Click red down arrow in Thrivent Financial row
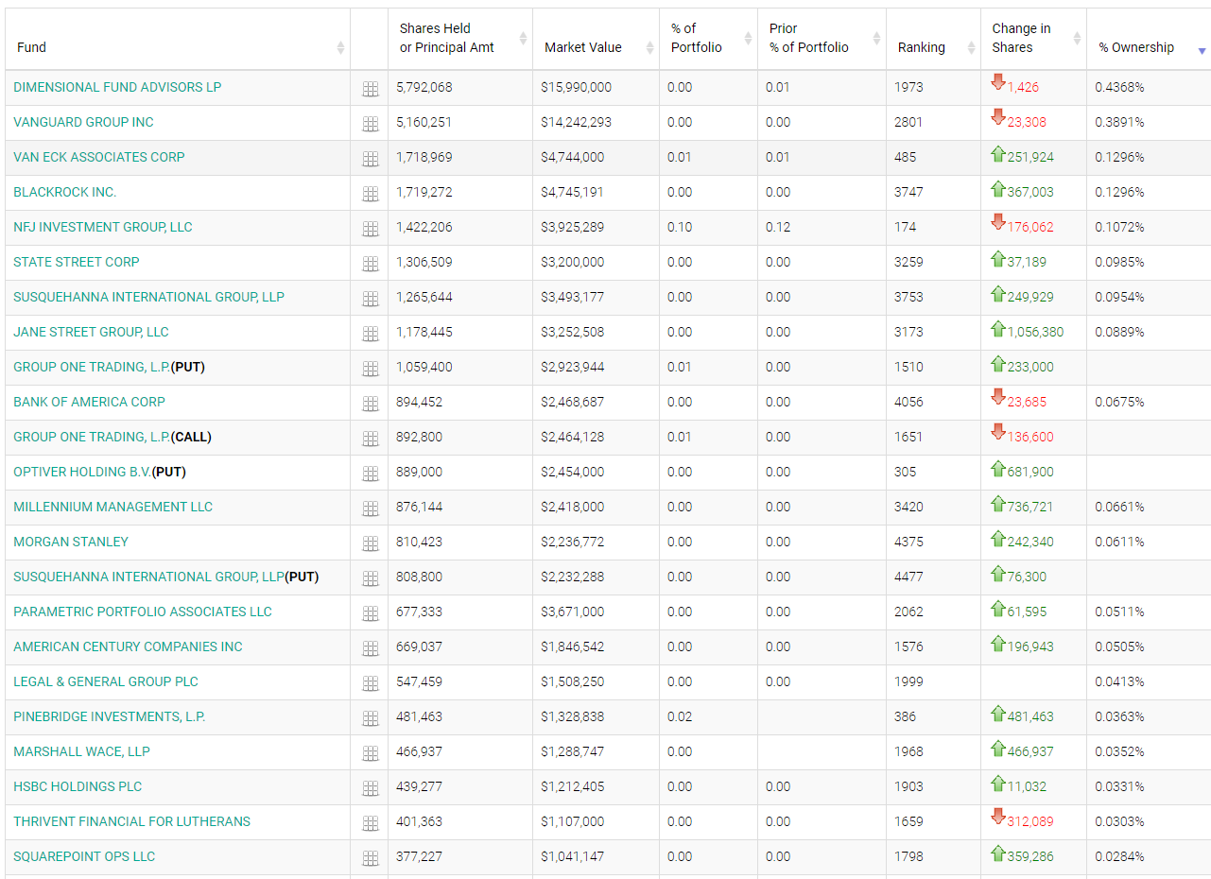This screenshot has width=1211, height=879. point(997,818)
